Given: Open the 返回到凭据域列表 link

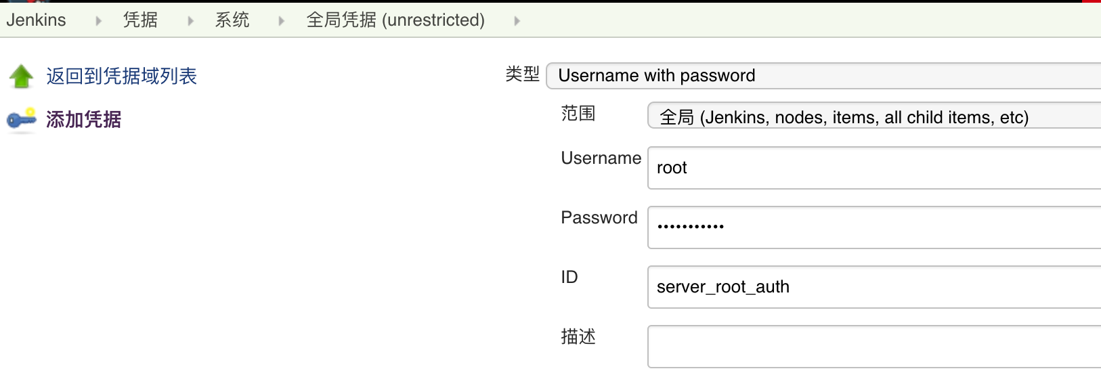Looking at the screenshot, I should point(121,76).
